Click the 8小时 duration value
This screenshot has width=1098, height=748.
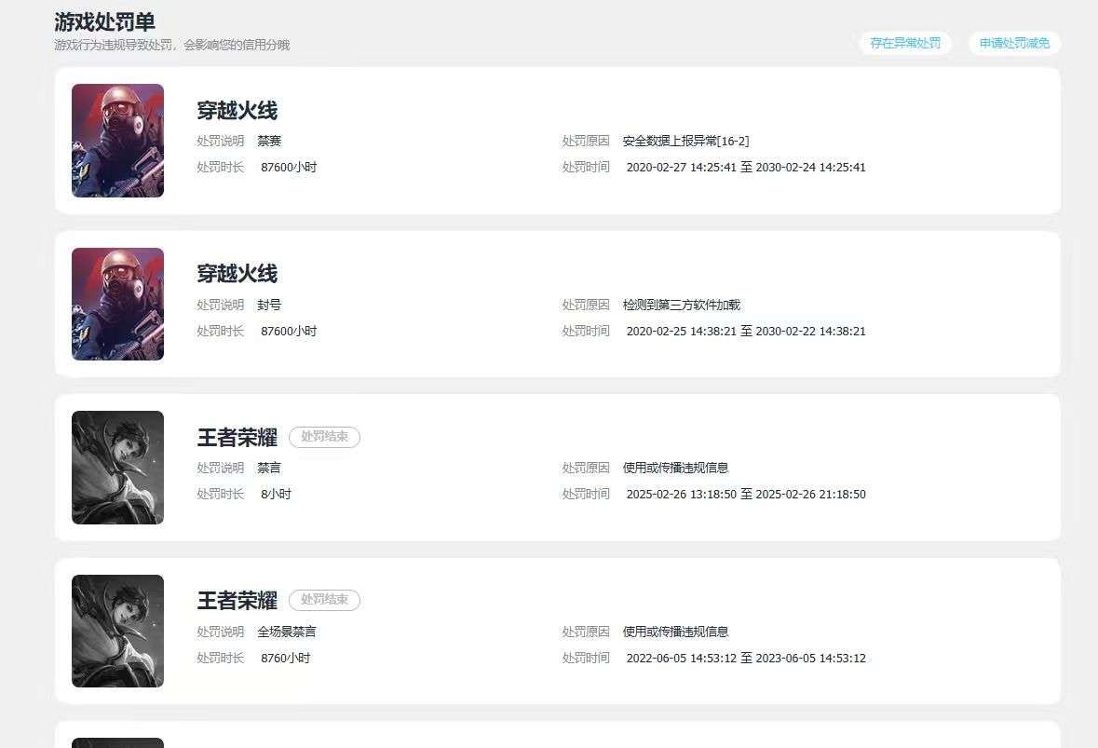pyautogui.click(x=276, y=495)
